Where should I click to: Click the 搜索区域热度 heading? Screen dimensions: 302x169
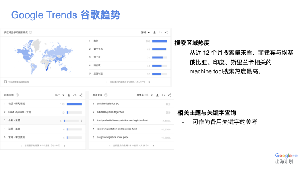(x=192, y=43)
